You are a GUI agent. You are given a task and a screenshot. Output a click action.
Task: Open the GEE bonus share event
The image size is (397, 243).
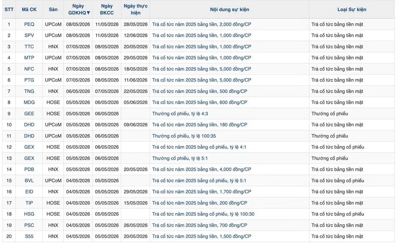[x=180, y=114]
